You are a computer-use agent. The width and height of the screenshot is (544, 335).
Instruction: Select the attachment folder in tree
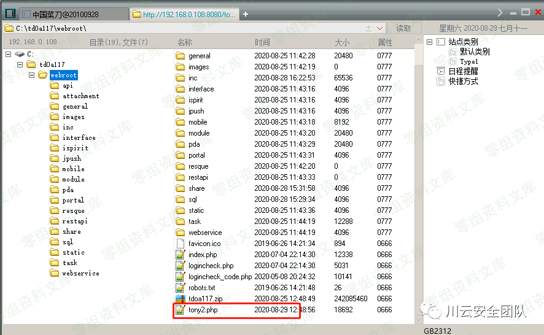pyautogui.click(x=80, y=96)
